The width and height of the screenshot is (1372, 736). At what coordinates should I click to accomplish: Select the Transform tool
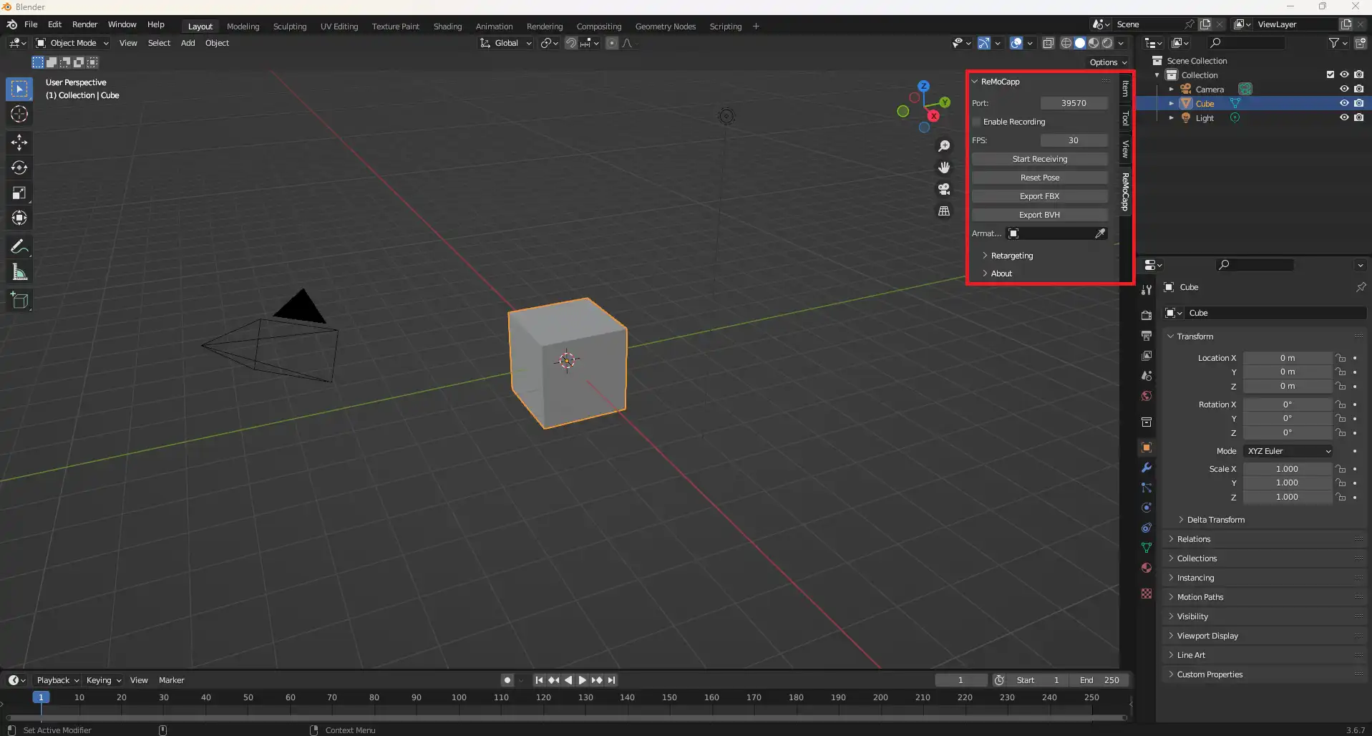pyautogui.click(x=19, y=218)
